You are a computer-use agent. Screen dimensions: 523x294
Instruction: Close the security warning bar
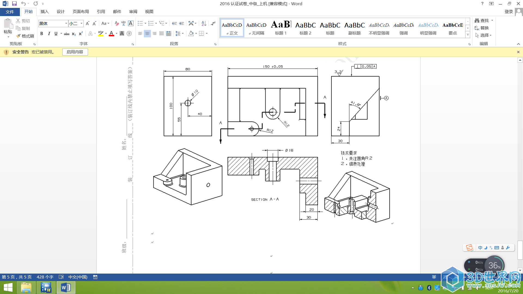click(518, 52)
